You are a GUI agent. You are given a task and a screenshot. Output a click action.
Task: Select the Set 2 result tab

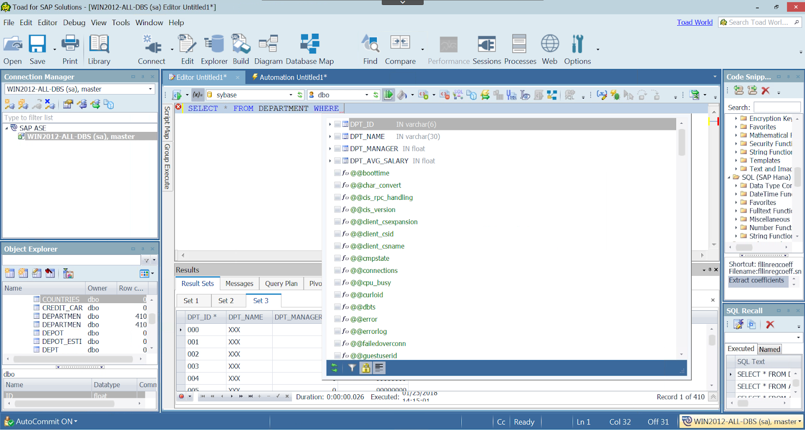226,301
